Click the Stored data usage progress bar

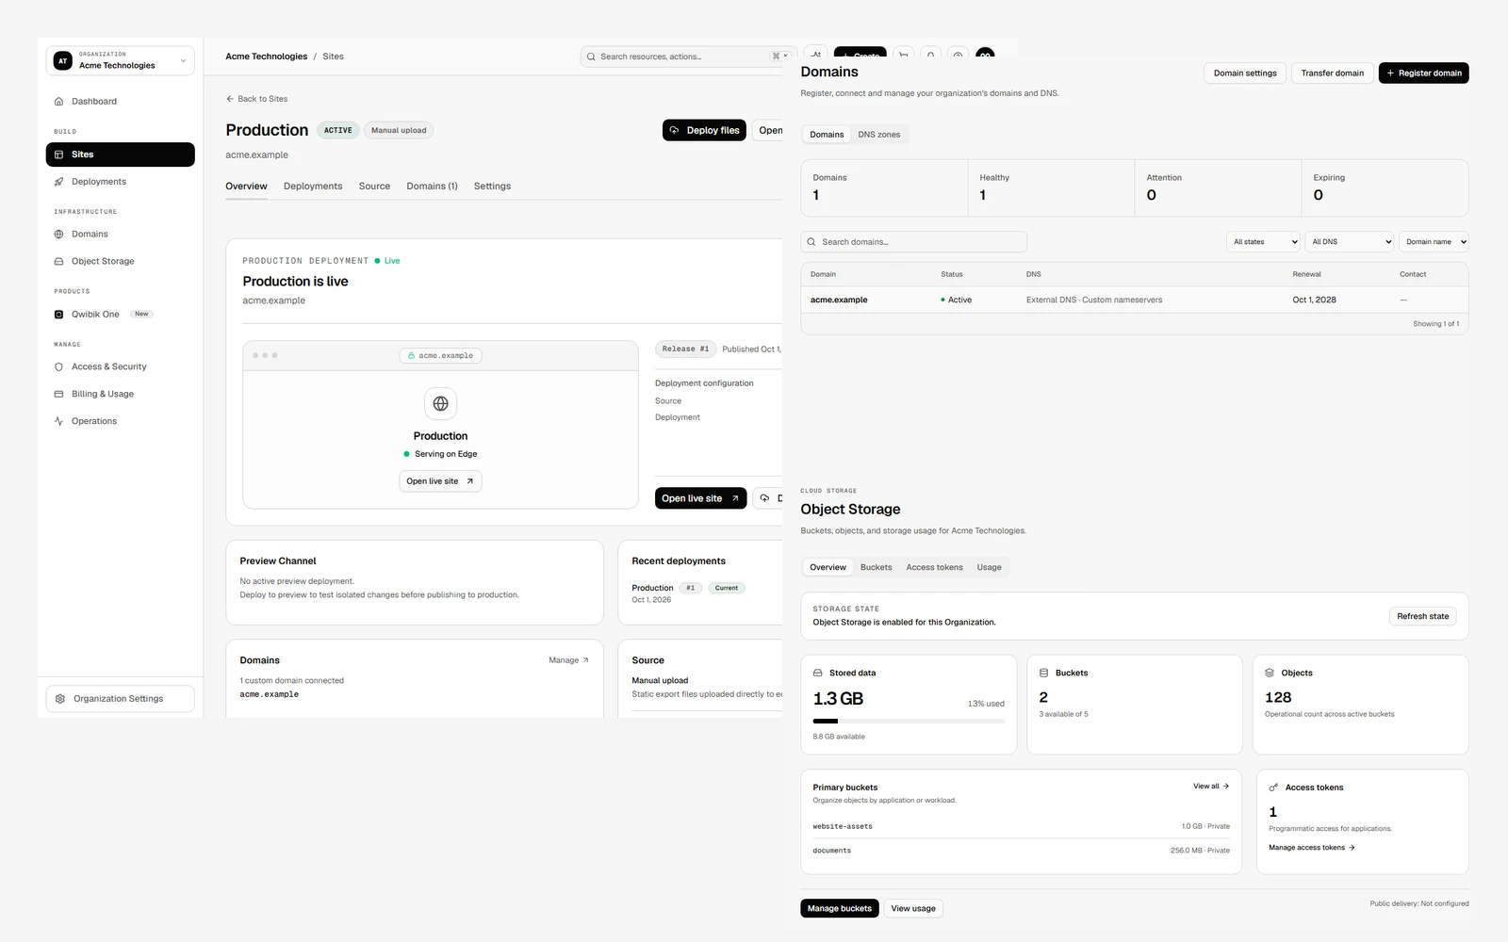coord(909,722)
